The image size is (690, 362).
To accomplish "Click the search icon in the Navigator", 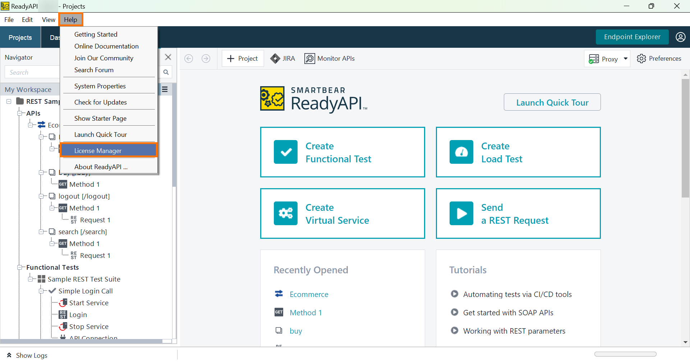I will coord(166,72).
